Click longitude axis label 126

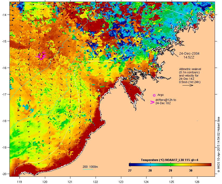[x=197, y=182]
